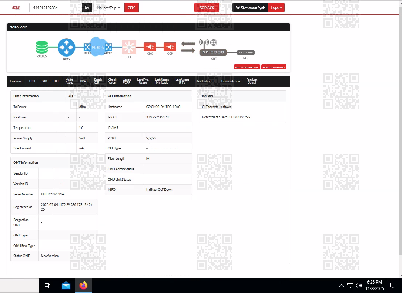Open the Mail app on taskbar

coord(66,285)
